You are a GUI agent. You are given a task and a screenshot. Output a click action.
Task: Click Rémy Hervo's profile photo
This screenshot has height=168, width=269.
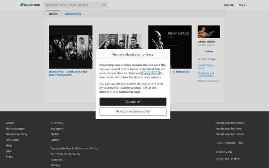click(208, 32)
